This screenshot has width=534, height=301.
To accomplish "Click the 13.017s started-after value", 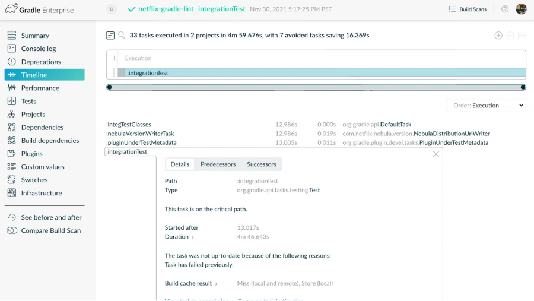I will coord(248,227).
